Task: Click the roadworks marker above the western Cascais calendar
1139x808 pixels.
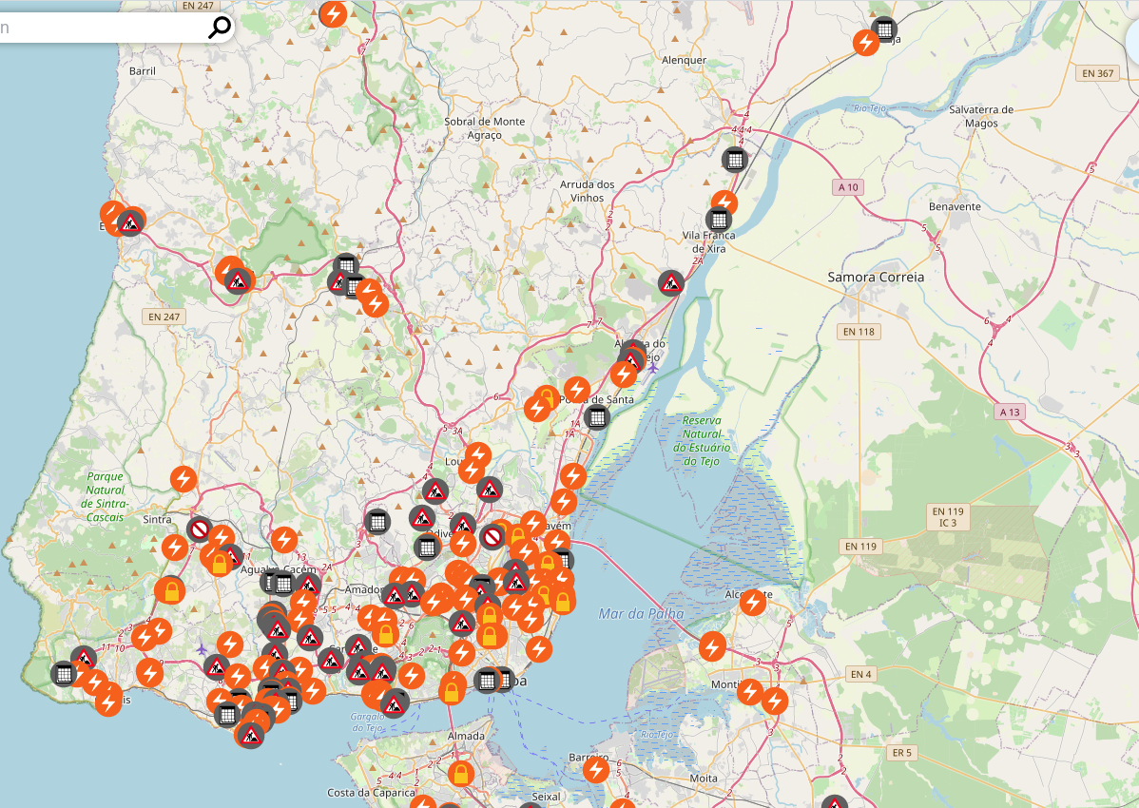Action: (84, 659)
